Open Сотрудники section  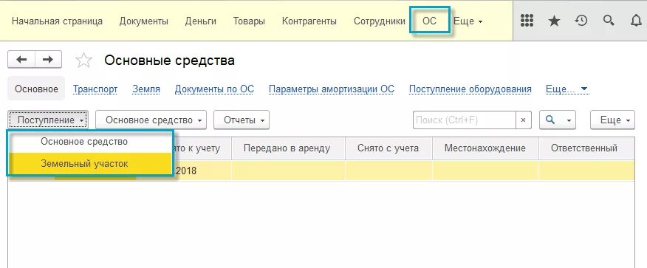(x=379, y=21)
